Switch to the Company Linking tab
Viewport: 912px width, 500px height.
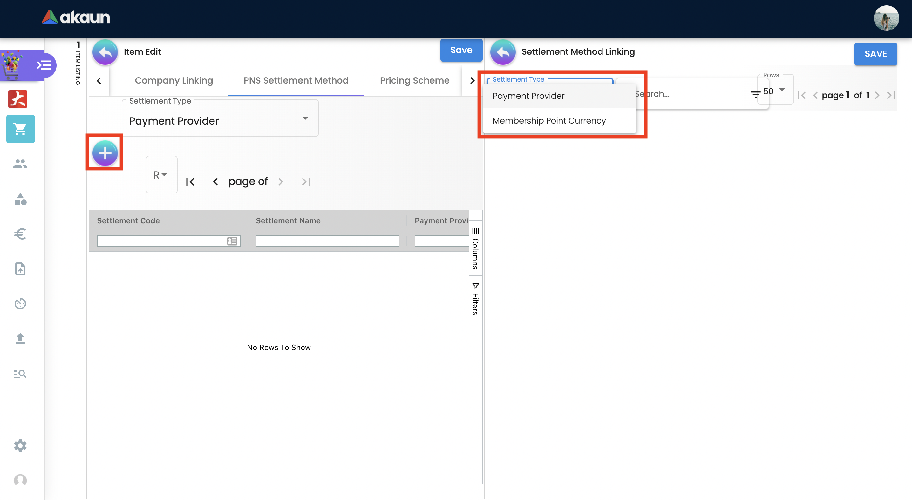click(x=174, y=80)
